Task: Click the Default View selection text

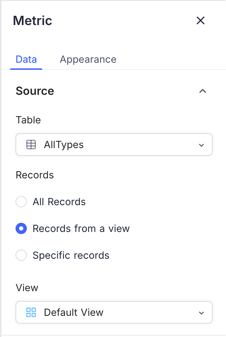Action: (x=73, y=312)
